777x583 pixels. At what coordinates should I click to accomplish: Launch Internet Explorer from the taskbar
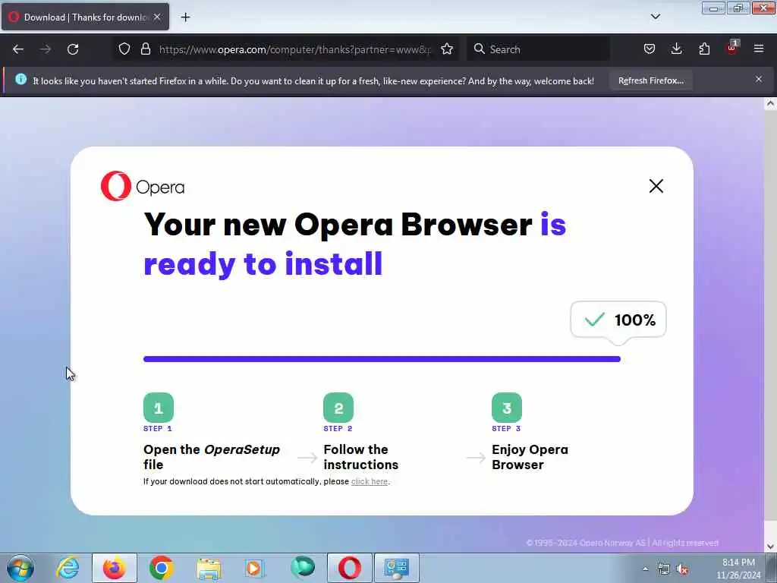click(x=68, y=568)
